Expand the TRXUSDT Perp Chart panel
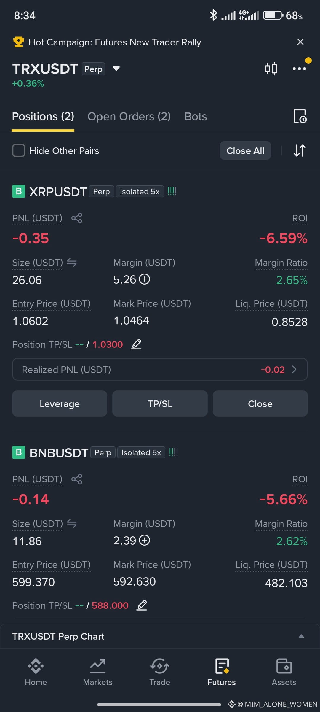The width and height of the screenshot is (320, 712). 301,636
